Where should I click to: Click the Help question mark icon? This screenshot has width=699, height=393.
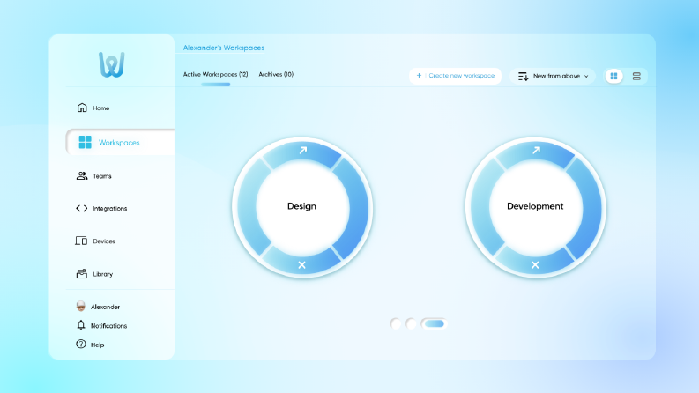point(81,344)
